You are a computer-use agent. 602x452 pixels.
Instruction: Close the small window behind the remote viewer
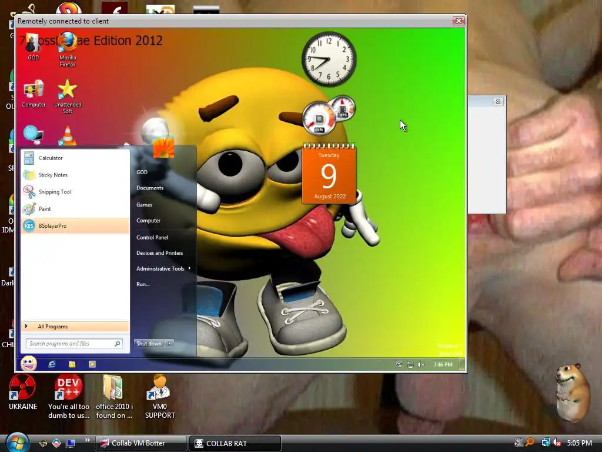coord(498,101)
